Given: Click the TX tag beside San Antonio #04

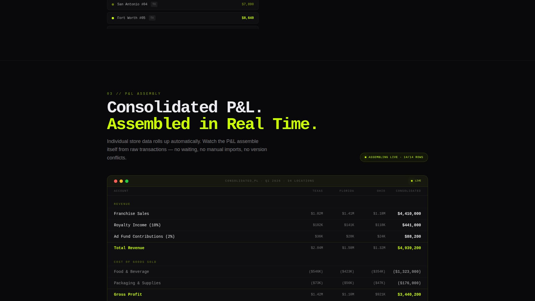Looking at the screenshot, I should coord(154,4).
